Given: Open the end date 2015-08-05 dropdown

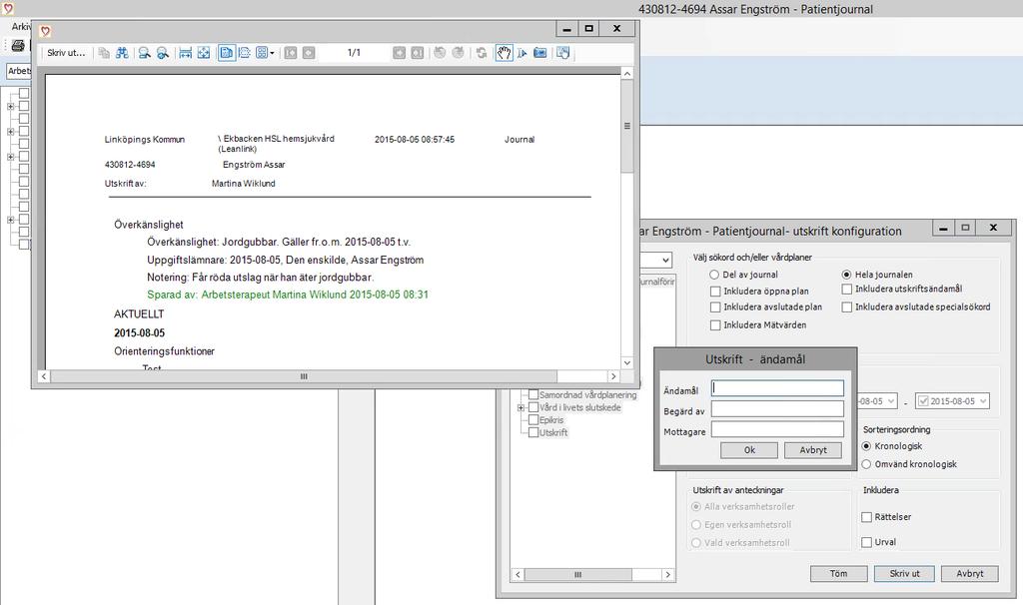Looking at the screenshot, I should pyautogui.click(x=983, y=401).
